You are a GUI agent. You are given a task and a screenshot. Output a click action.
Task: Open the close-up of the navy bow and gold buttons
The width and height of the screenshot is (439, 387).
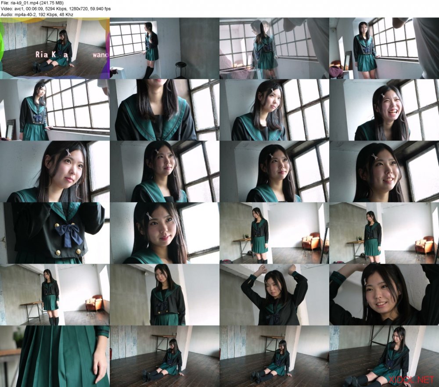[55, 233]
